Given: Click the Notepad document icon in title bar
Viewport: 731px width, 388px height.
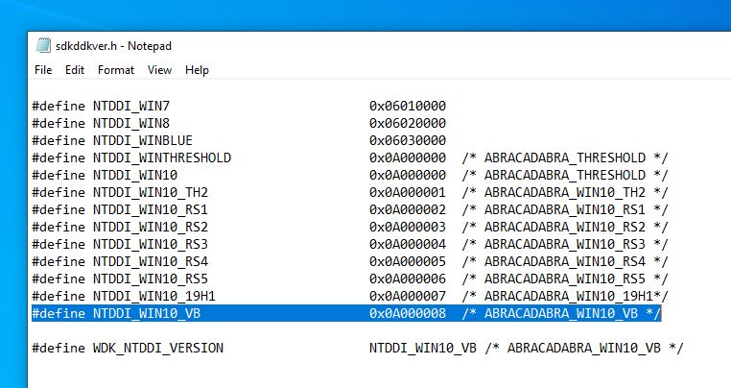Looking at the screenshot, I should tap(43, 45).
